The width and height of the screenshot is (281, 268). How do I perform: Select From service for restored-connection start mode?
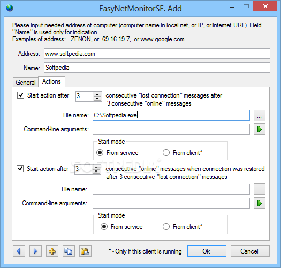(104, 227)
